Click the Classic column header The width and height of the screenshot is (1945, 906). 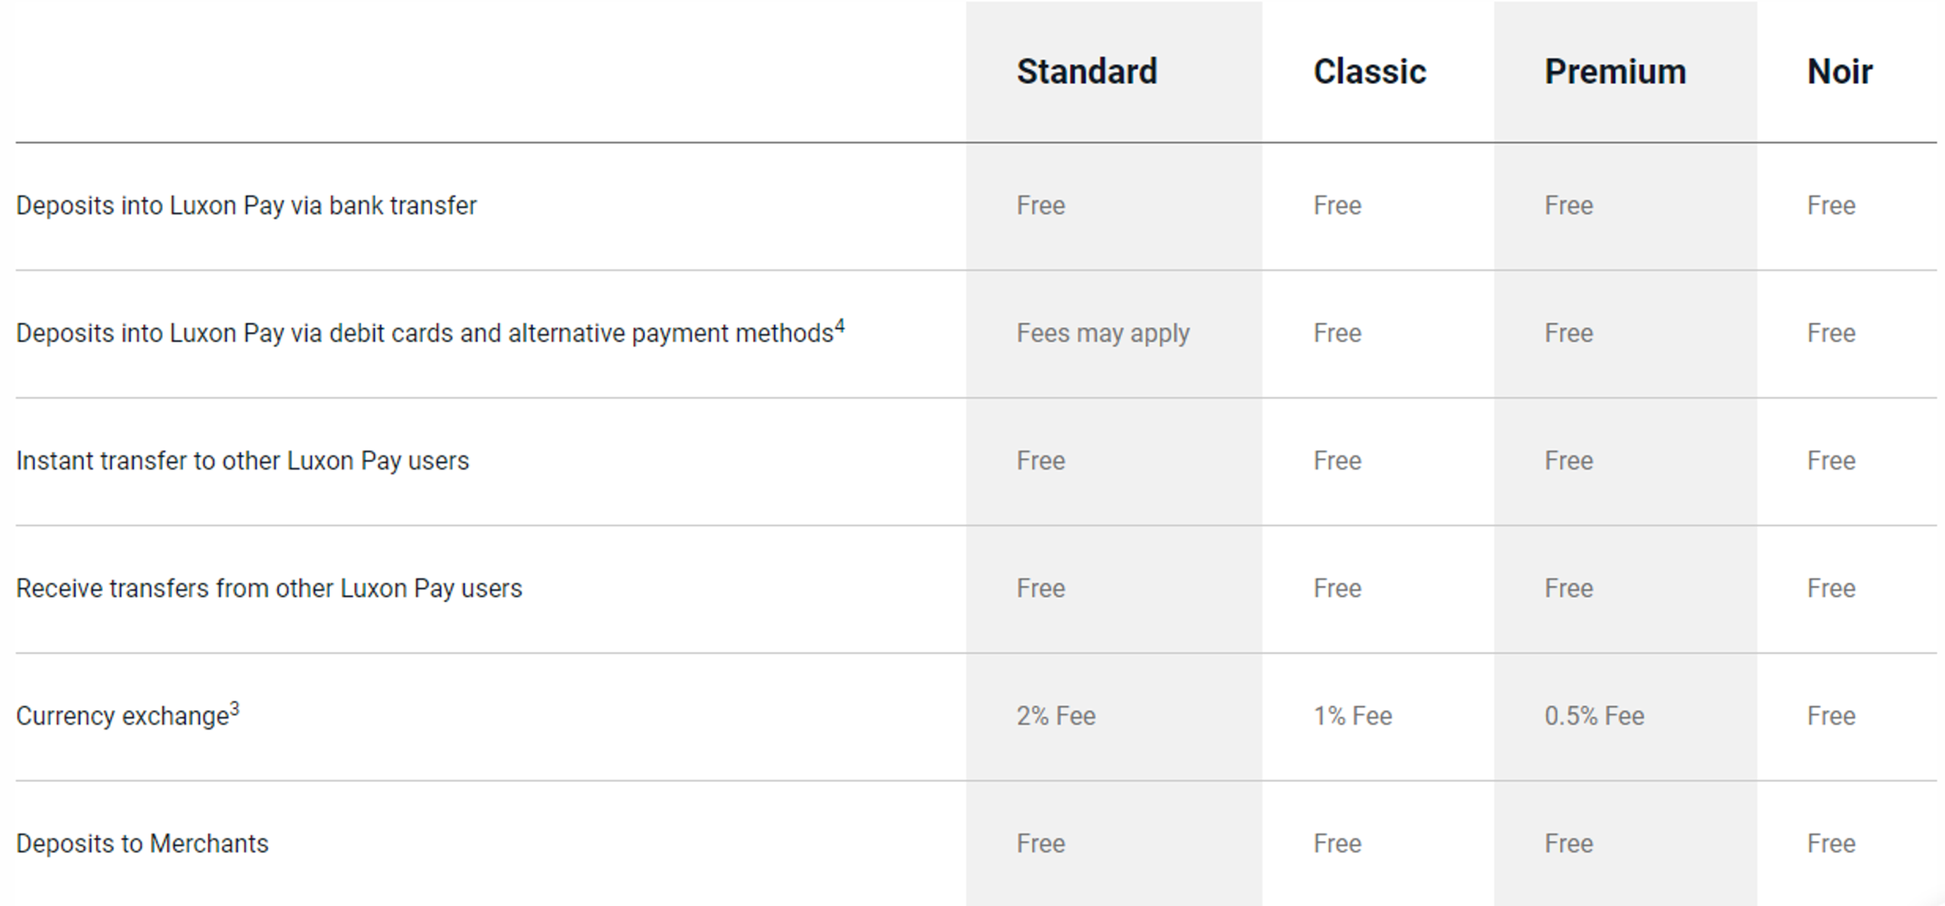click(x=1370, y=72)
